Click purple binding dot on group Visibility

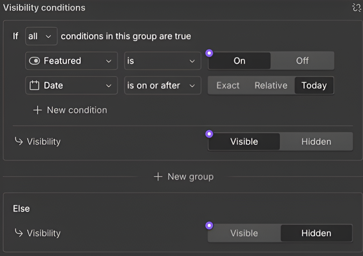[209, 134]
